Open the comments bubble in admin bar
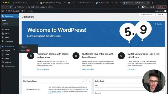The height and width of the screenshot is (94, 168). coord(23,11)
